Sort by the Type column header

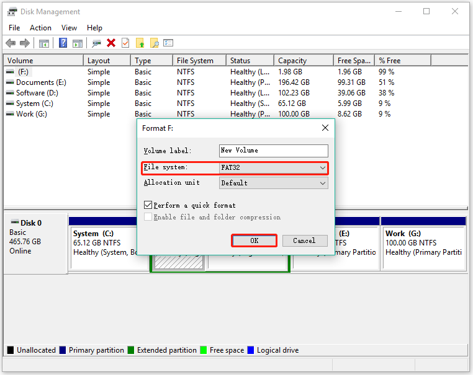pos(151,61)
